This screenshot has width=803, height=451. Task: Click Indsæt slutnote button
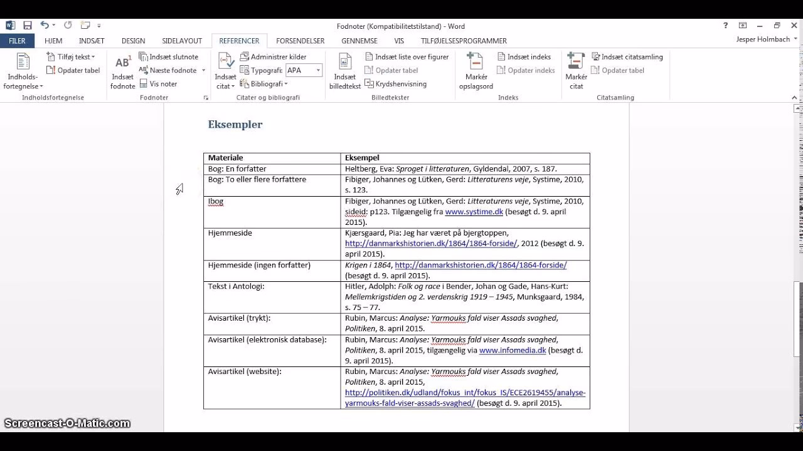168,57
